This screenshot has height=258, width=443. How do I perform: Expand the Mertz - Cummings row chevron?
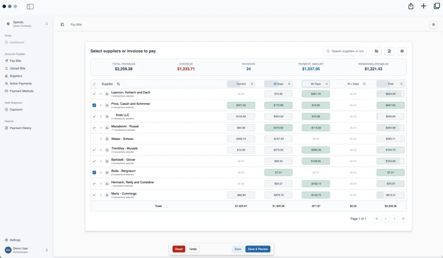[101, 195]
